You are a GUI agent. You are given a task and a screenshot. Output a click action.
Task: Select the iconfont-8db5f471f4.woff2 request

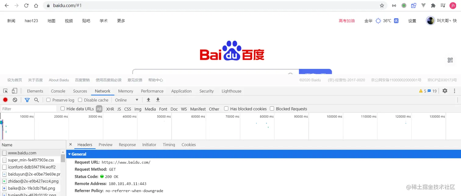tap(30, 167)
